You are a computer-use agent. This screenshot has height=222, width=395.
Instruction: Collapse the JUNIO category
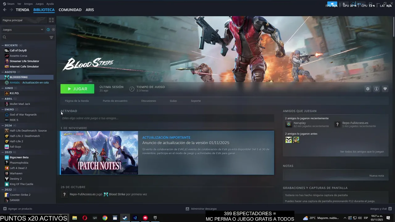coord(2,88)
